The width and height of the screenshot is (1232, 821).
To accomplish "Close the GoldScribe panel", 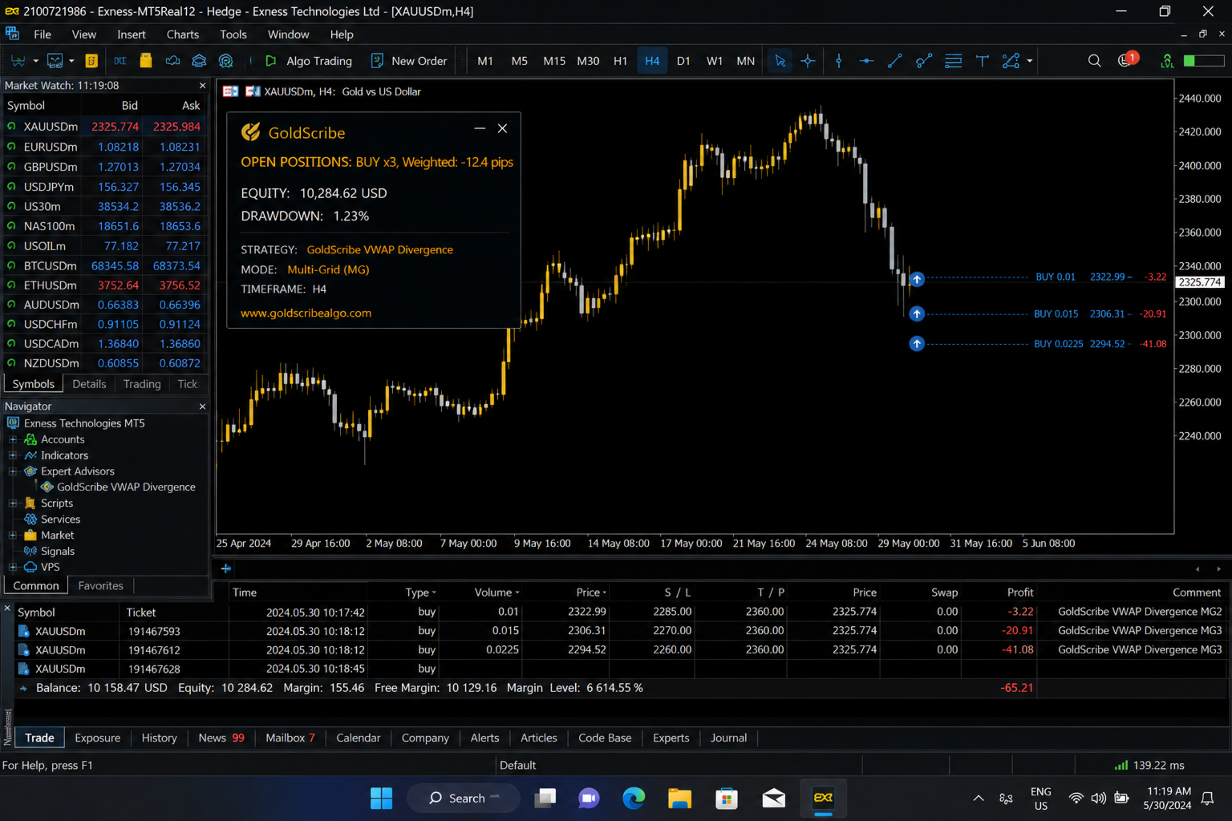I will point(502,128).
